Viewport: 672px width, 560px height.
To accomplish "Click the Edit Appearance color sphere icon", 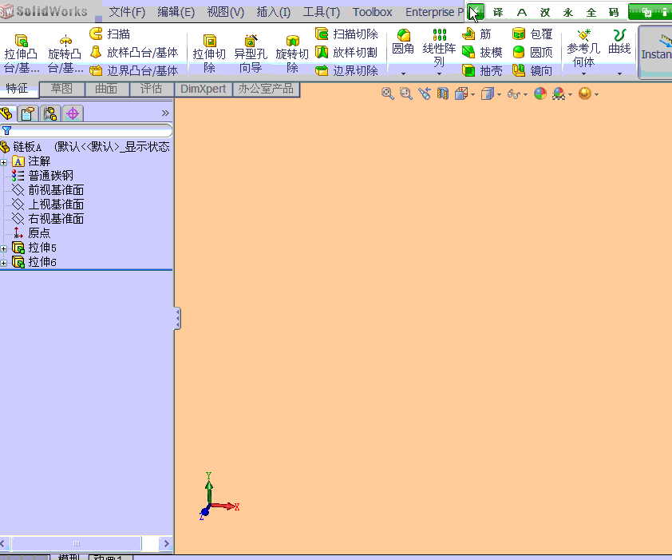I will 540,93.
